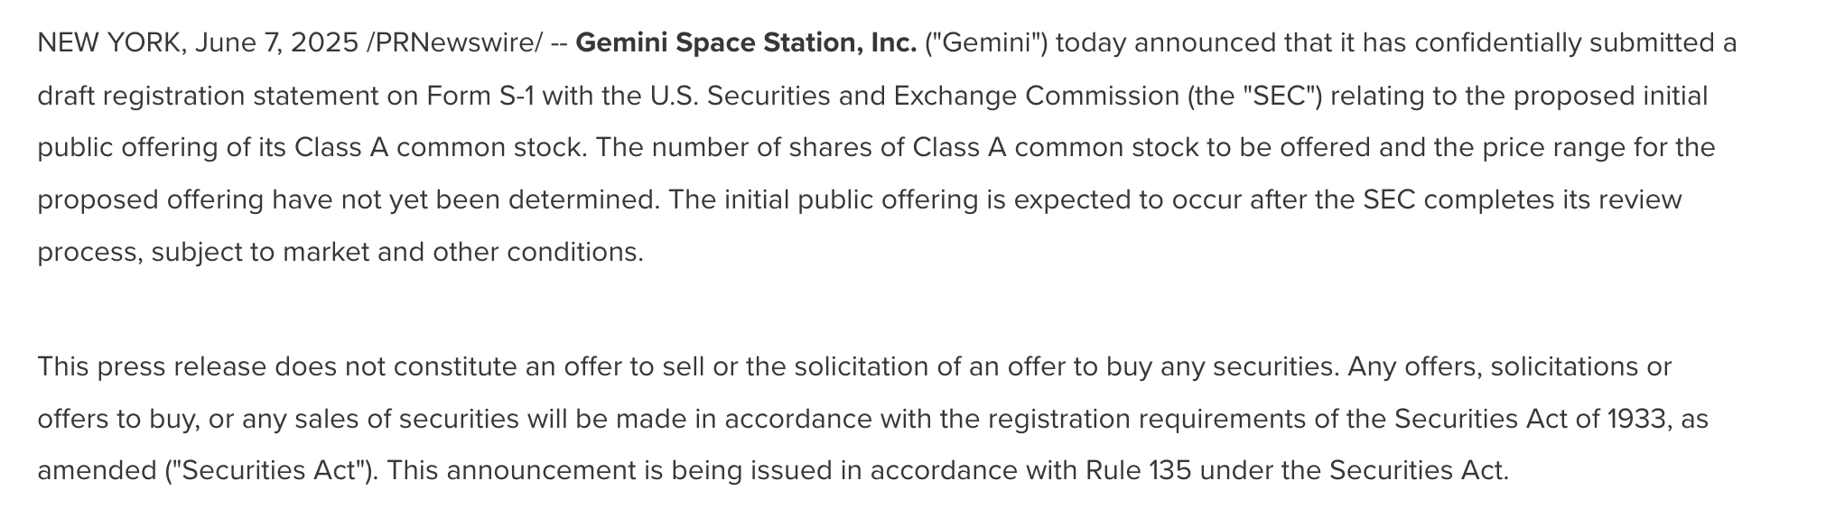This screenshot has width=1826, height=518.
Task: Click the June 7, 2025 date
Action: pos(276,43)
